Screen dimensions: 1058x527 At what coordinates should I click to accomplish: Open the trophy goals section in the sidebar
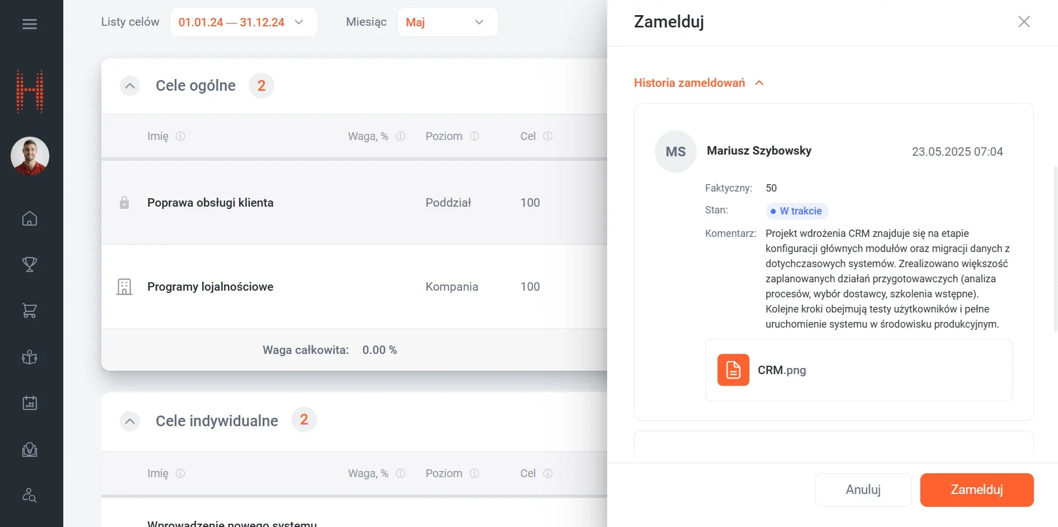click(x=30, y=264)
